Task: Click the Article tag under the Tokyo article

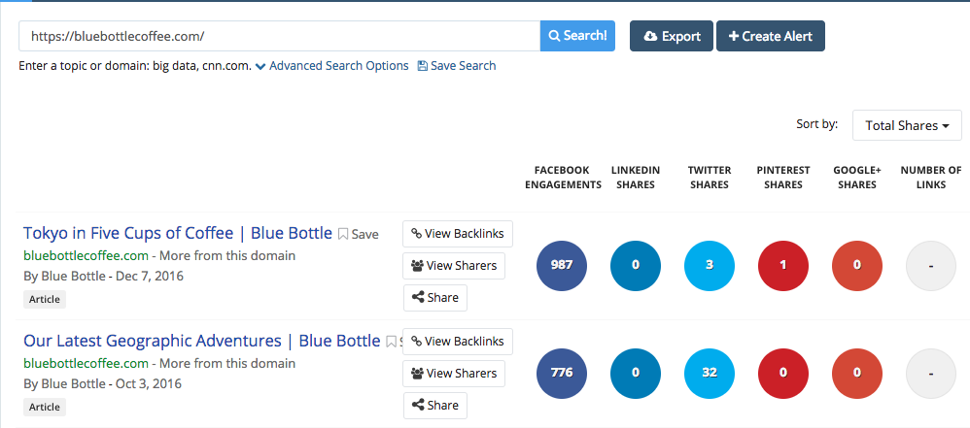Action: (x=45, y=300)
